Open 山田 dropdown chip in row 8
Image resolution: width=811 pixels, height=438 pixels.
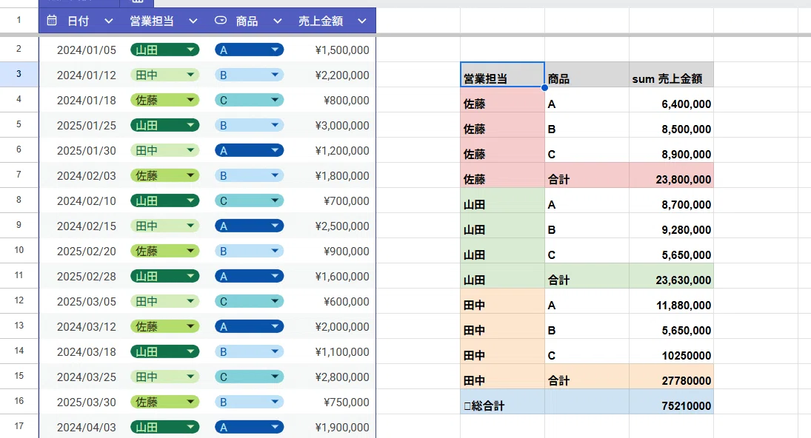coord(164,201)
